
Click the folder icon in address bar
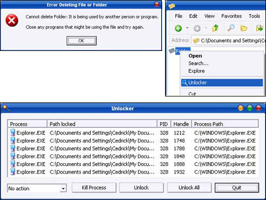(196, 41)
